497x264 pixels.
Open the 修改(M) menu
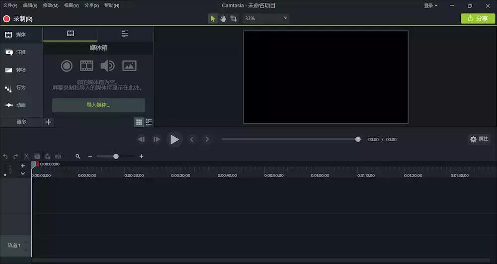click(51, 5)
